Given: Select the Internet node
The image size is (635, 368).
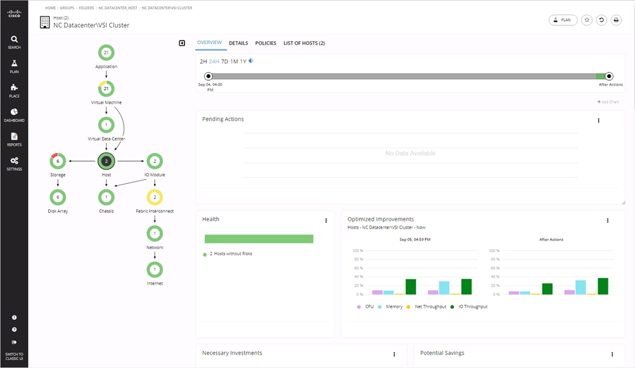Looking at the screenshot, I should (155, 270).
